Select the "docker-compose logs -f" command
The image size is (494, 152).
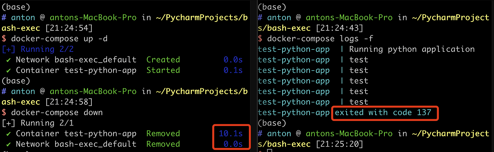pyautogui.click(x=320, y=39)
